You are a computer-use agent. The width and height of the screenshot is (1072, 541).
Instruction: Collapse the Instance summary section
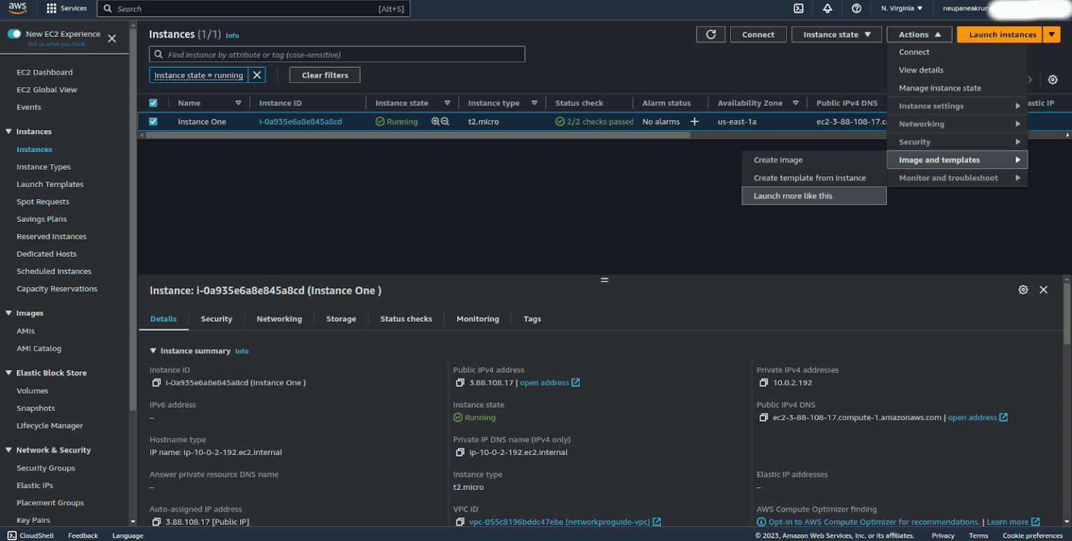click(x=154, y=351)
